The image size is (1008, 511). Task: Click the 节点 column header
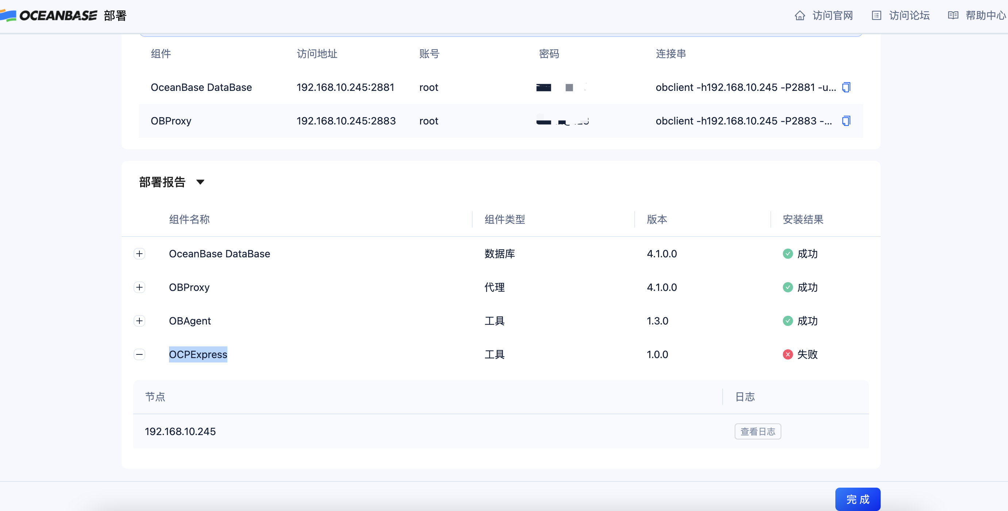pos(155,397)
